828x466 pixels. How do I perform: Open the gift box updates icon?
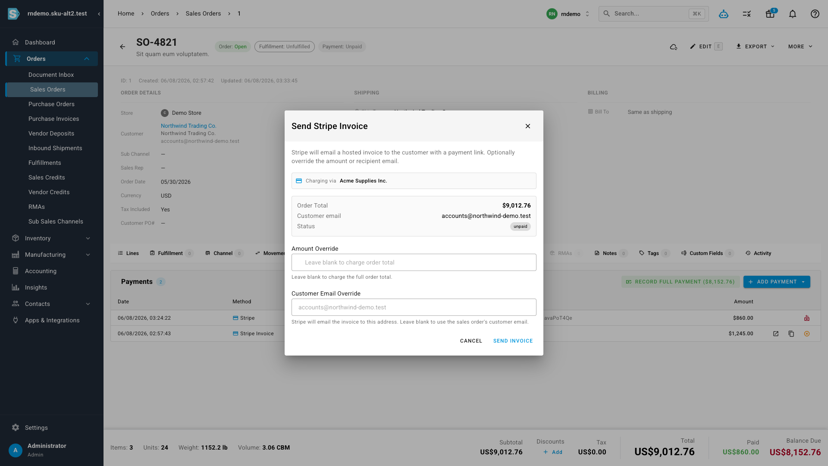(770, 14)
